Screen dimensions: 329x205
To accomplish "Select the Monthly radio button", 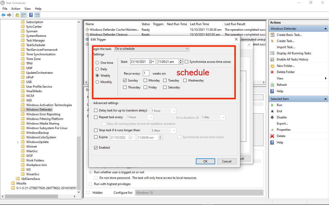I will tap(97, 82).
